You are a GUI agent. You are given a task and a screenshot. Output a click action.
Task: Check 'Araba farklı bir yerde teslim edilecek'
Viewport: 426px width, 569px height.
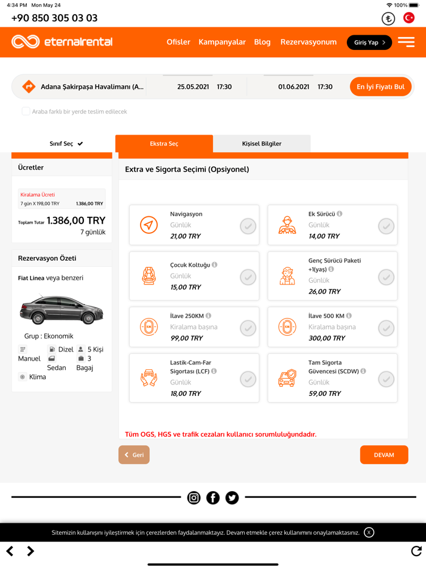click(26, 111)
